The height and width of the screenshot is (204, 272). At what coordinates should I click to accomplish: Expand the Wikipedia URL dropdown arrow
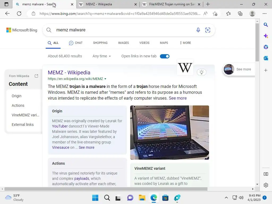coord(105,79)
